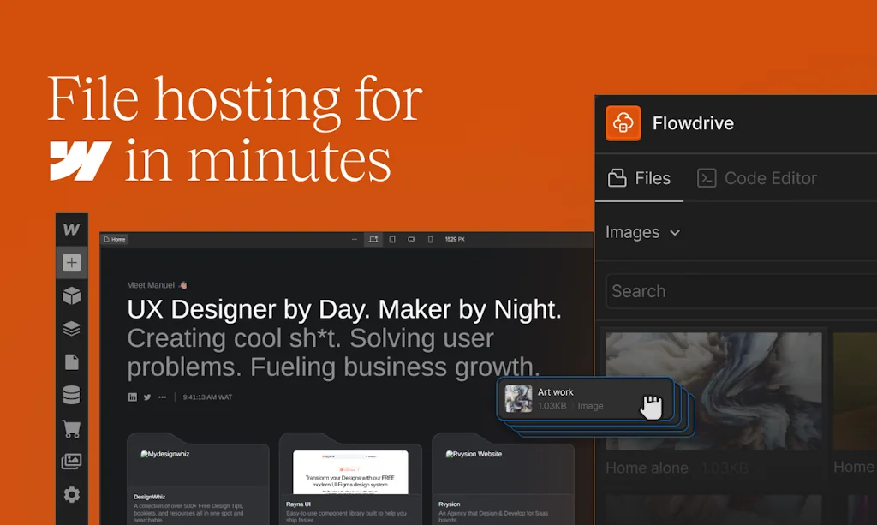Open the Home page selector
This screenshot has height=525, width=877.
(x=116, y=239)
